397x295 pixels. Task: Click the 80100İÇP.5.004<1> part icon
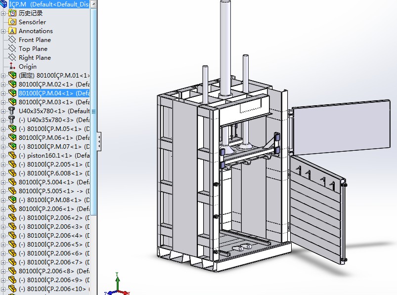pos(12,182)
